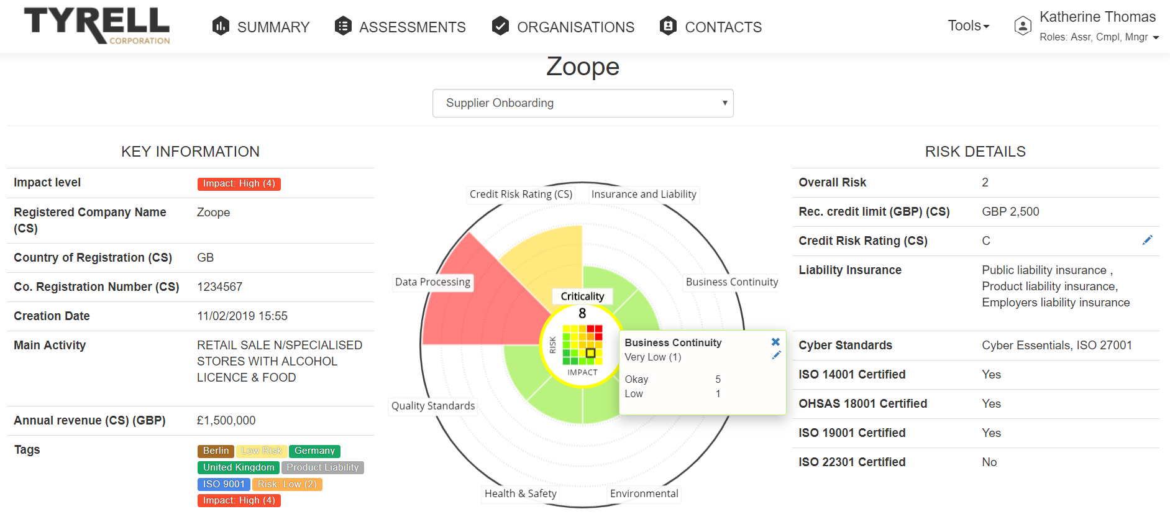
Task: Click the Very Low (1) rating in popup
Action: point(653,357)
